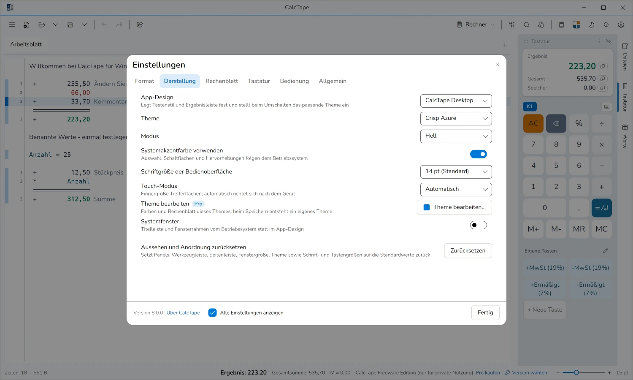This screenshot has width=633, height=380.
Task: Click the + Neue Taste button
Action: click(x=545, y=310)
